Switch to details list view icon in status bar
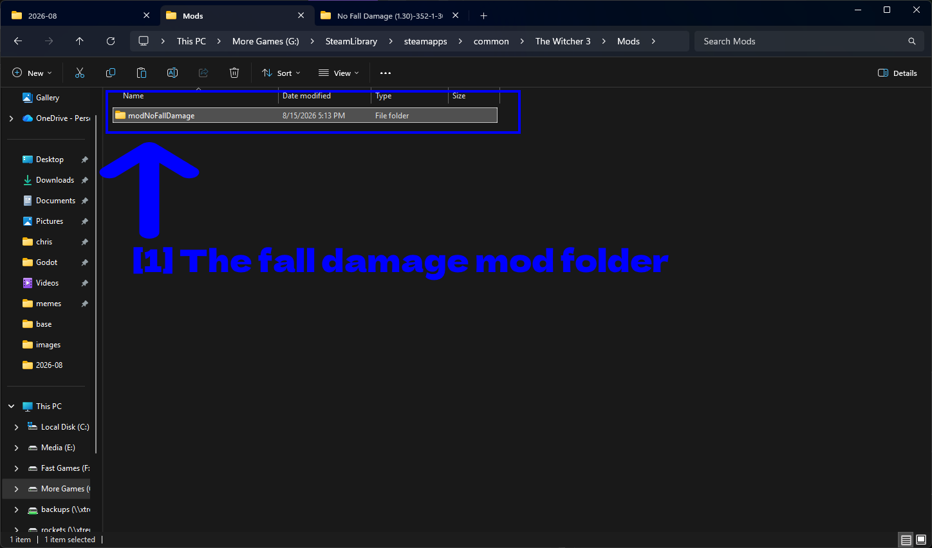932x548 pixels. [906, 540]
